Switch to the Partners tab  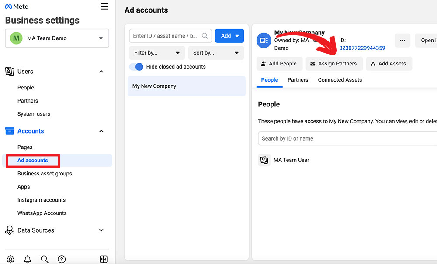tap(298, 80)
